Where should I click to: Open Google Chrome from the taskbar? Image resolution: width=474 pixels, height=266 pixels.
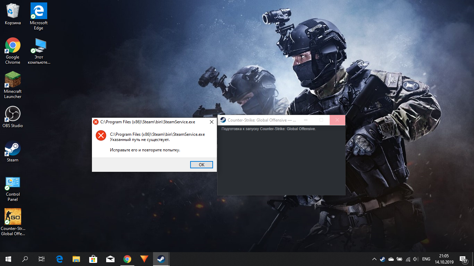point(127,259)
